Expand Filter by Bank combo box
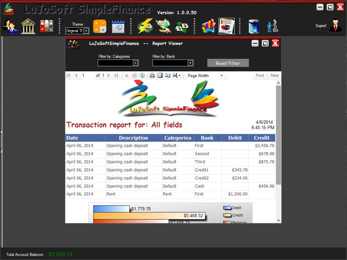Viewport: 347px width, 260px height. [x=190, y=63]
